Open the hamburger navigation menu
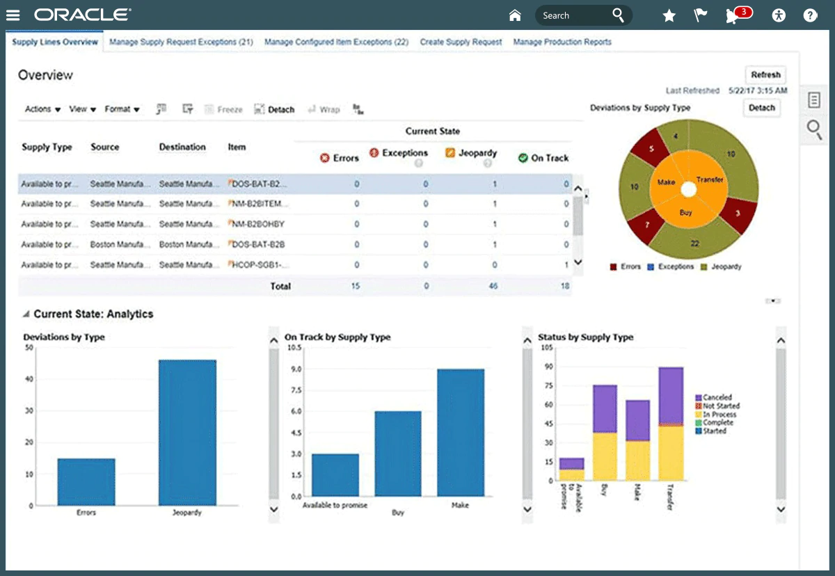 point(13,15)
